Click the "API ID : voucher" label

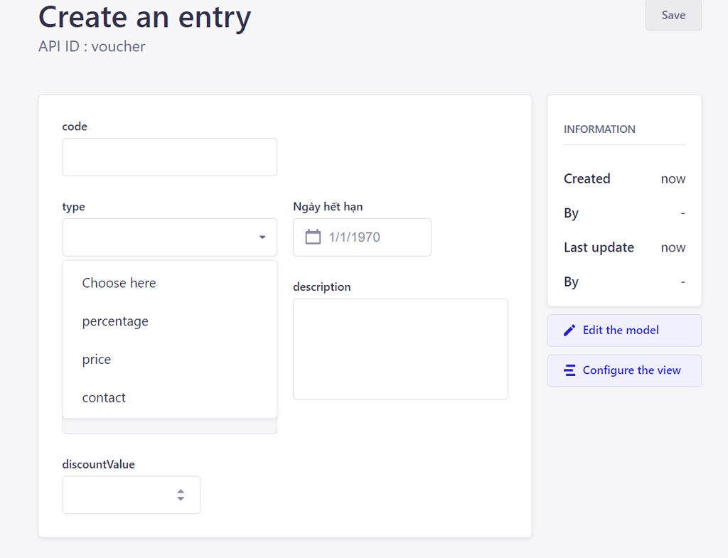point(92,46)
